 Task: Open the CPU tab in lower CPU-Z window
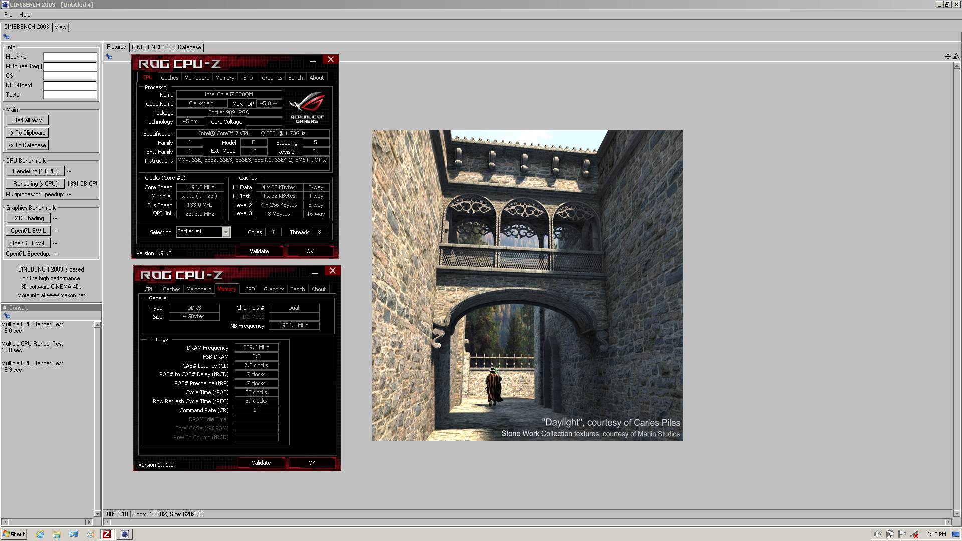(149, 289)
